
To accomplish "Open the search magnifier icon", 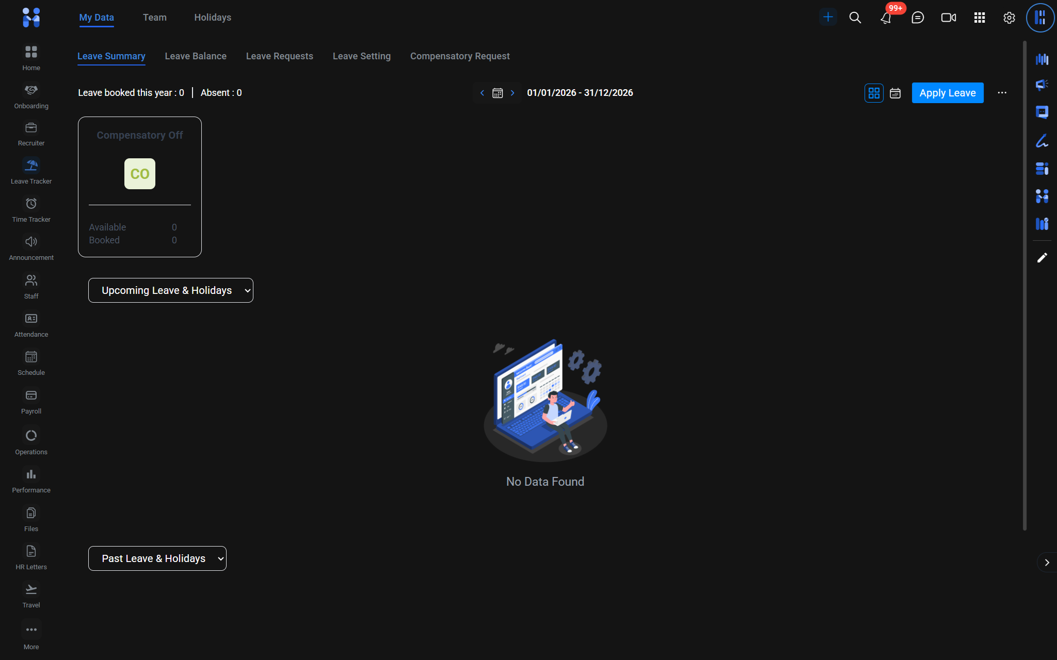I will (x=855, y=18).
